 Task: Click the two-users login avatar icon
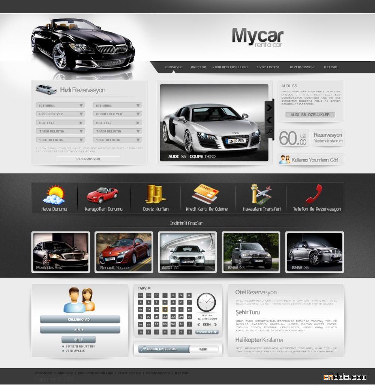[79, 300]
